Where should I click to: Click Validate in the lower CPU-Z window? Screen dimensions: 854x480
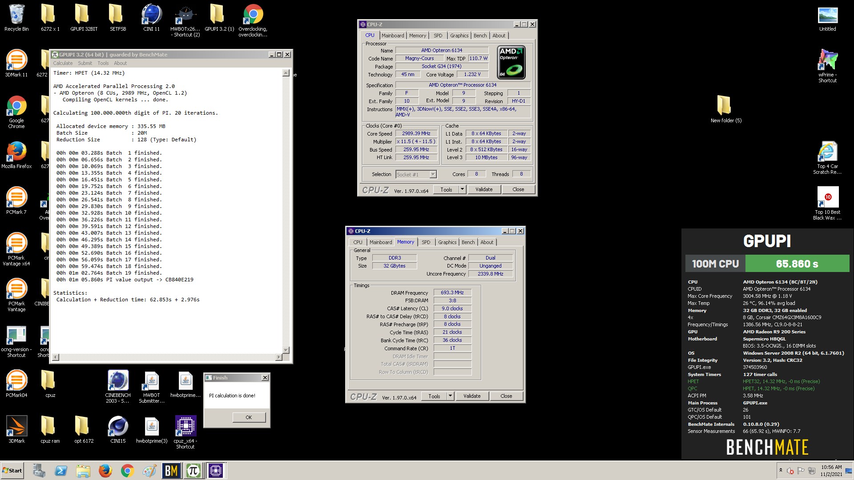(x=472, y=396)
